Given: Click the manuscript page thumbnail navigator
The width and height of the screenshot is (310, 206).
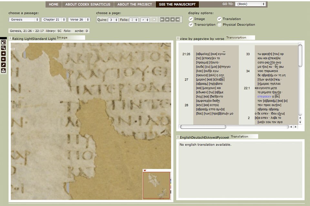Looking at the screenshot, I should click(x=156, y=185).
